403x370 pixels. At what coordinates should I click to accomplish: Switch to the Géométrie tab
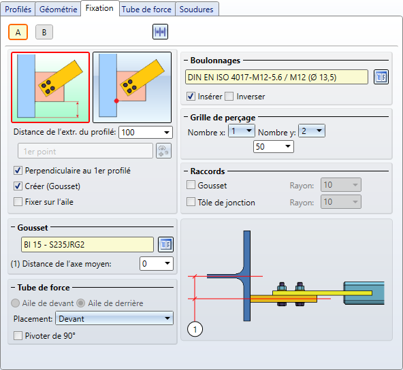coord(58,10)
